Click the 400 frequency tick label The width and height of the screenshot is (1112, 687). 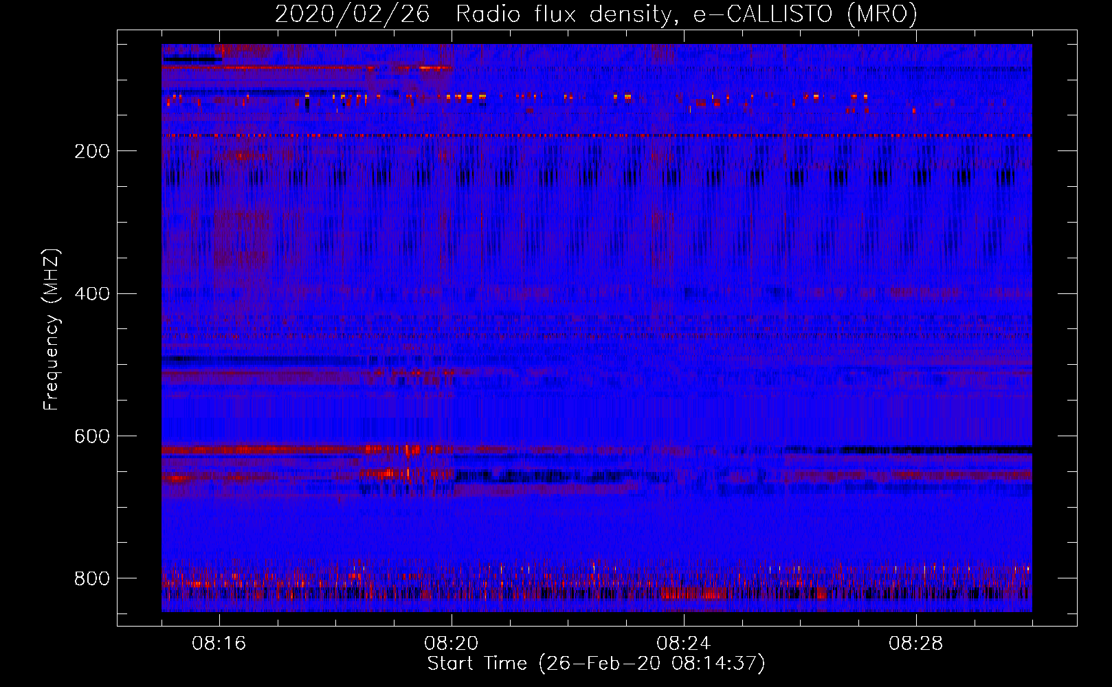pyautogui.click(x=92, y=294)
